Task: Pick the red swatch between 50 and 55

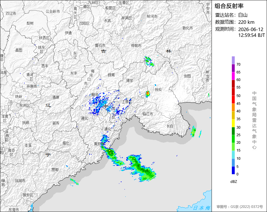Action: 233,91
